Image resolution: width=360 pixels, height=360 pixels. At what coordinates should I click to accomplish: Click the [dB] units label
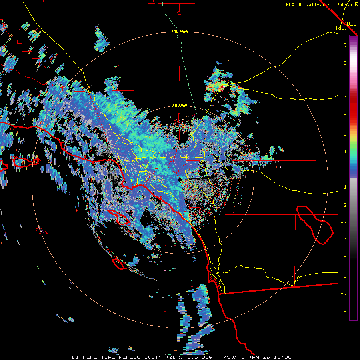coord(342,28)
